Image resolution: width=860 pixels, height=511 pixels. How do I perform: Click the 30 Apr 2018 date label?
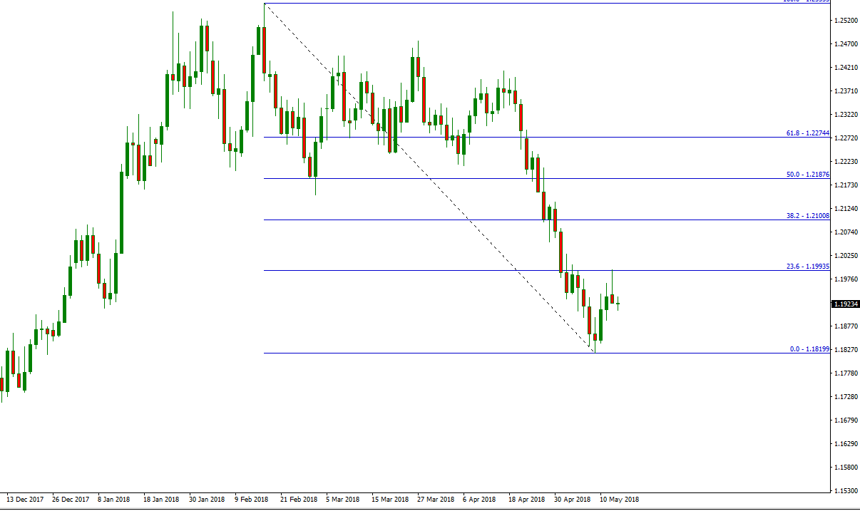[x=573, y=500]
